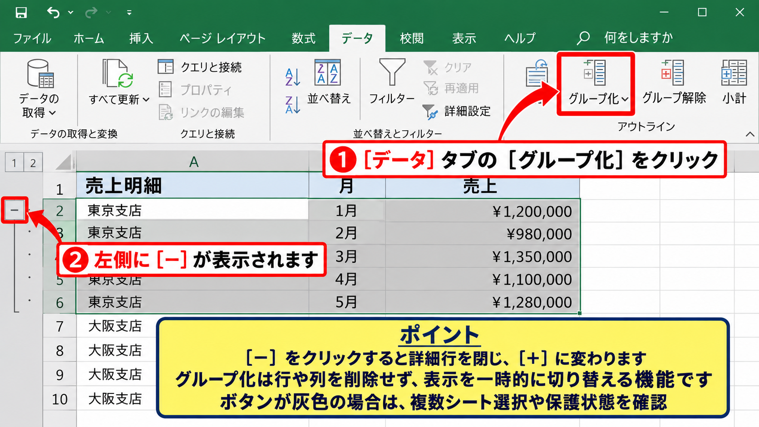Collapse the row group with minus button
Image resolution: width=759 pixels, height=427 pixels.
point(15,210)
